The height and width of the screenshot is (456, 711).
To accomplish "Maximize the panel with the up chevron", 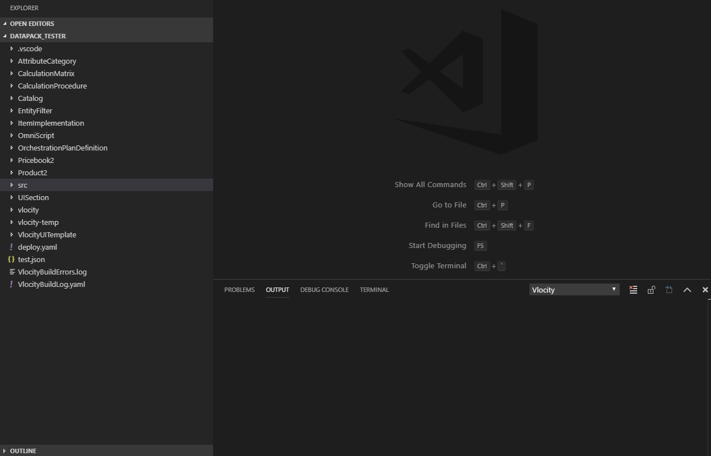I will [687, 290].
